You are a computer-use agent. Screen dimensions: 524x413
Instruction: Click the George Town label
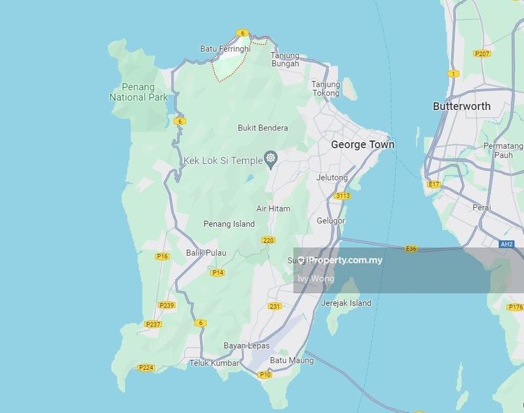click(363, 144)
